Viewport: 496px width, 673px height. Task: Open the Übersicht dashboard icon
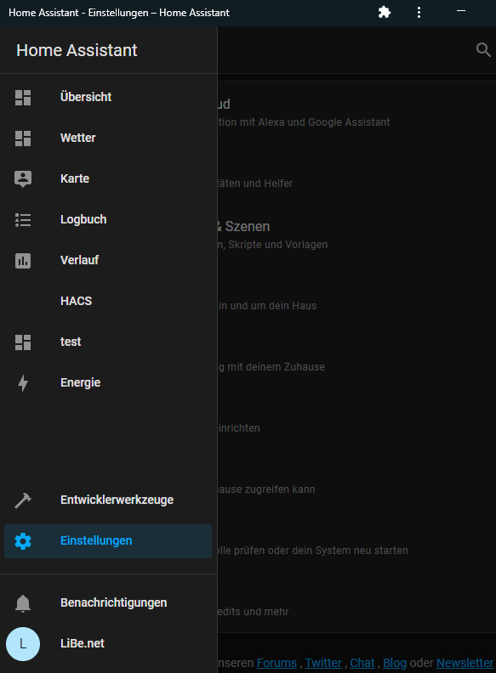23,98
